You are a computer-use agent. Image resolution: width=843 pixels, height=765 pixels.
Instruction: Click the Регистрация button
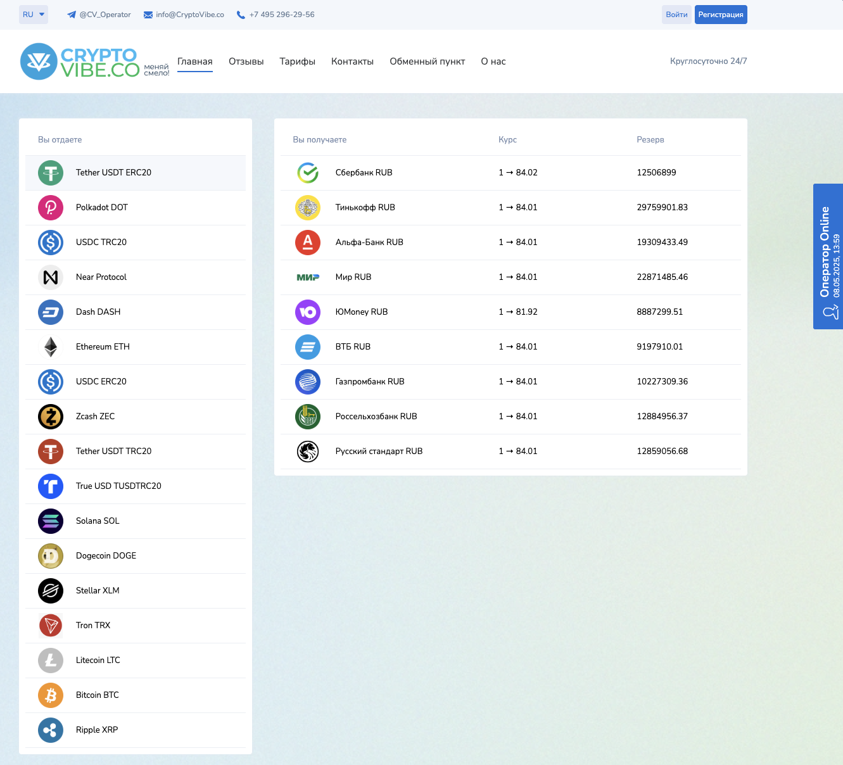coord(721,15)
